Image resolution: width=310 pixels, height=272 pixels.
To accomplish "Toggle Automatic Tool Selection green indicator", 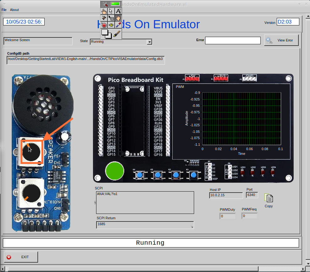I will click(116, 4).
